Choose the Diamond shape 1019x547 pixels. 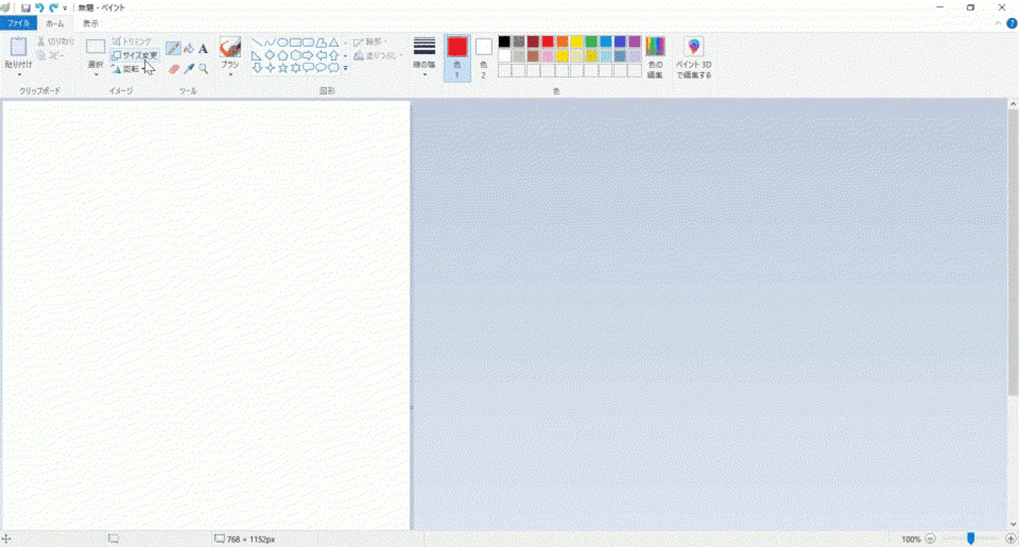click(269, 56)
